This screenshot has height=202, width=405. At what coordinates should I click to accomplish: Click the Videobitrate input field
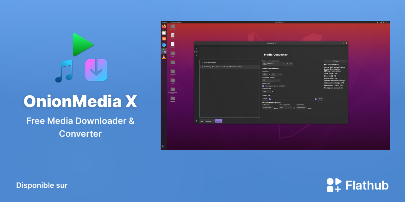click(301, 108)
